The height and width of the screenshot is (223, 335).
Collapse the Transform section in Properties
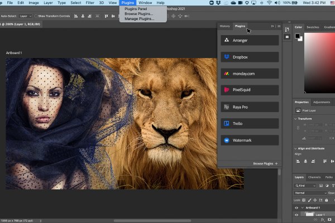click(295, 119)
